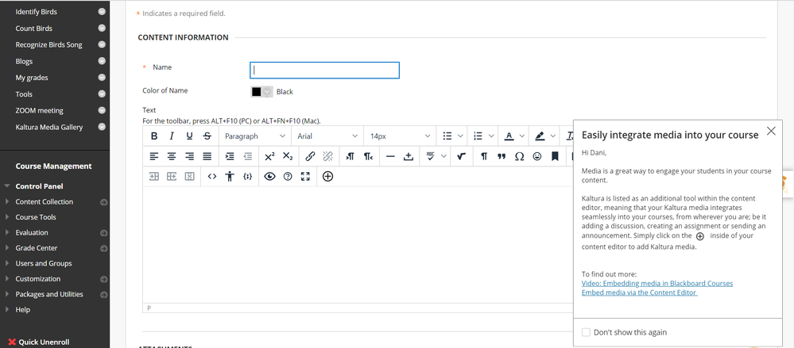Open text color dropdown arrow
This screenshot has width=794, height=348.
pos(522,136)
